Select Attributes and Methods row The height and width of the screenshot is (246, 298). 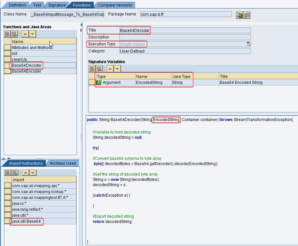[44, 47]
